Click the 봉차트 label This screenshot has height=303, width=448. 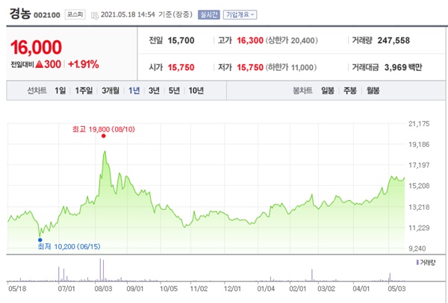[x=302, y=91]
